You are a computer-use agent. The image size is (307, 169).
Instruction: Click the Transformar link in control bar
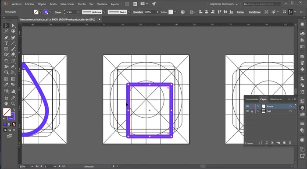[254, 12]
